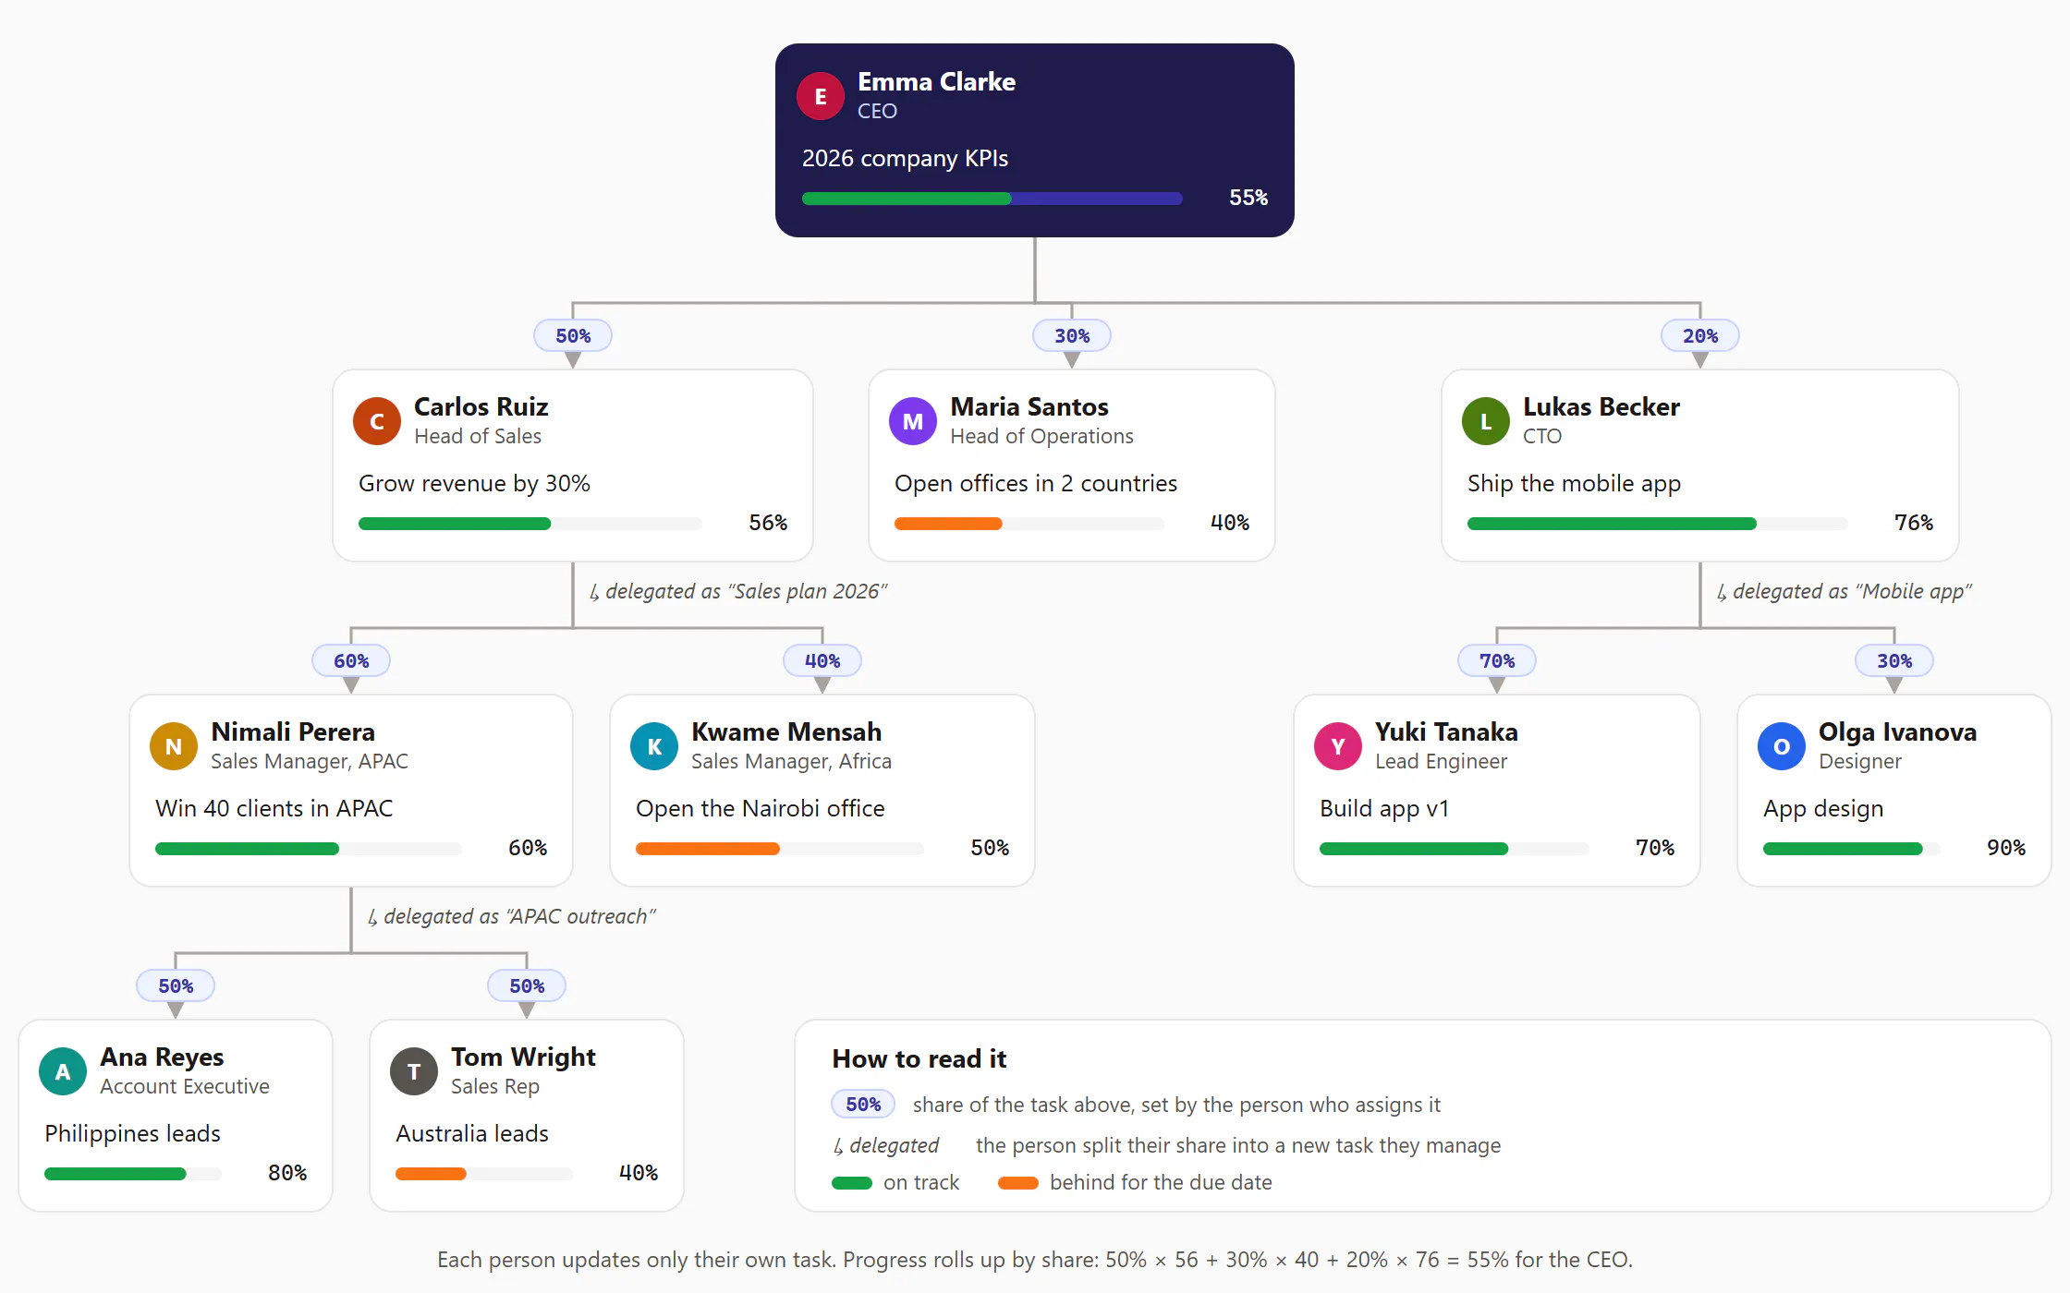
Task: Click the Philippines leads progress bar
Action: click(x=133, y=1174)
